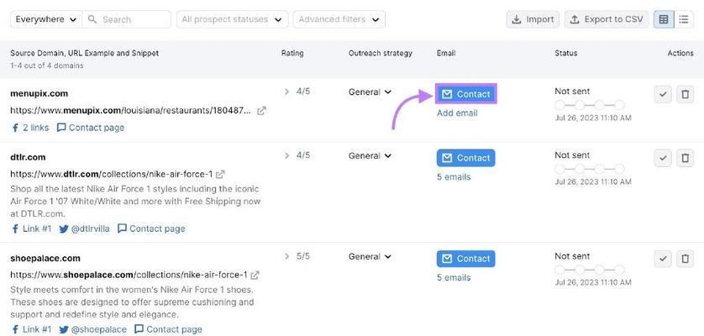Open the dtlr.com nike-air-force-1 URL

click(112, 174)
